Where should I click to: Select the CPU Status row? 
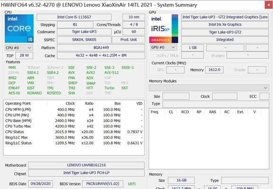(74, 132)
